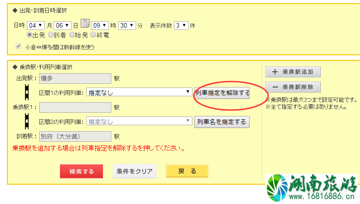
Task: Click the red text 乗換駅を追加する場合は列車指定を解除するを押してください。
Action: click(99, 148)
